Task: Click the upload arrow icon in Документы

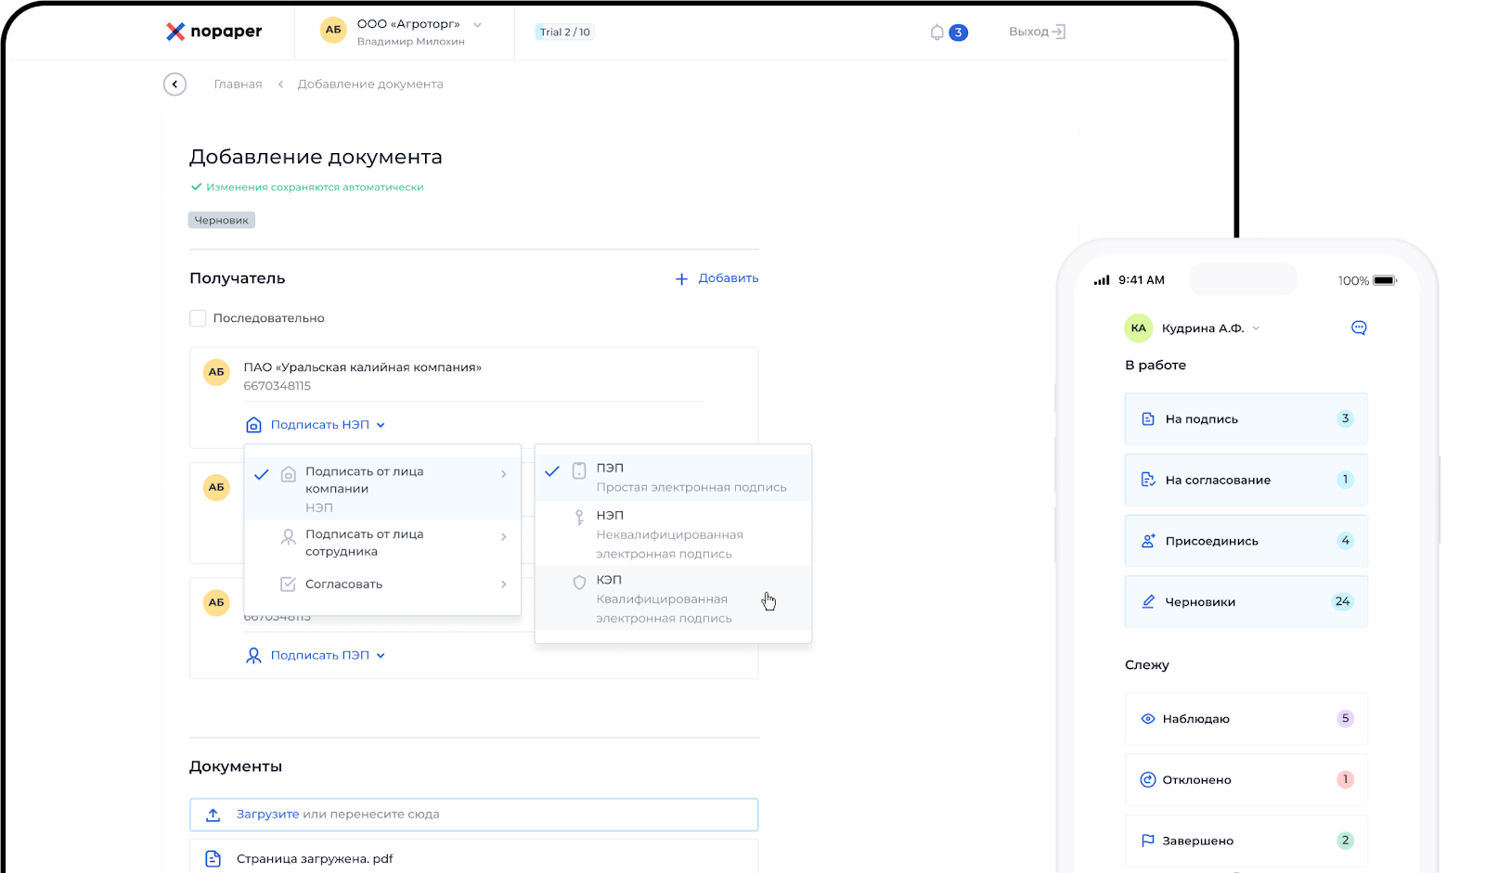Action: point(213,815)
